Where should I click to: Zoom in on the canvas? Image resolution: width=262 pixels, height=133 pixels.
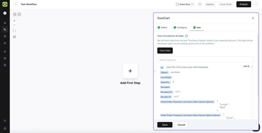(x=14, y=21)
